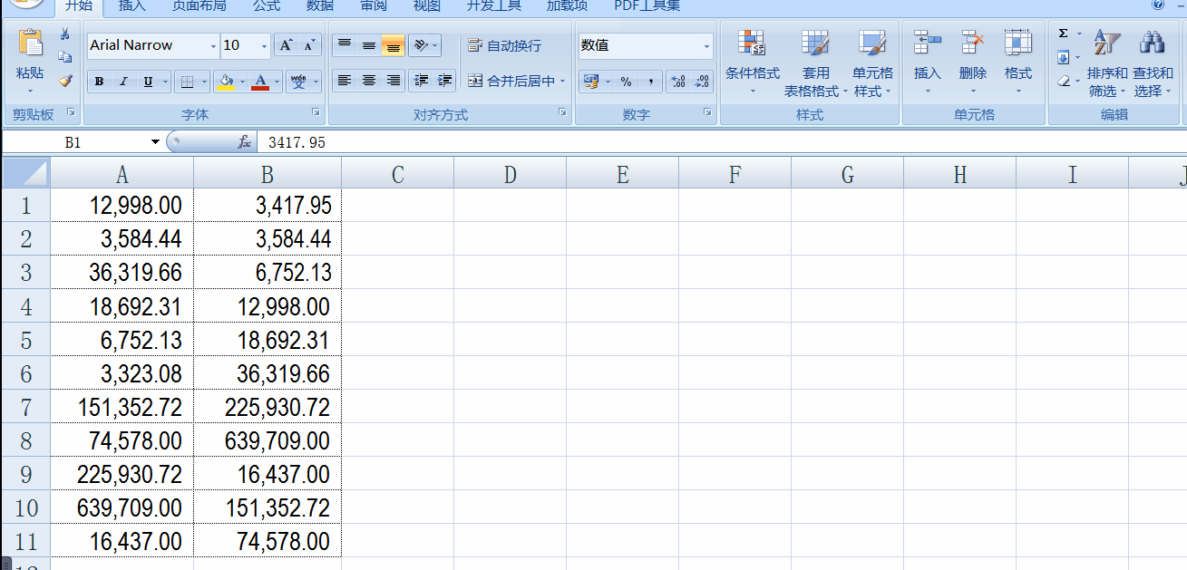Click Sort & Filter (排序和筛选)
This screenshot has width=1187, height=570.
pyautogui.click(x=1105, y=63)
